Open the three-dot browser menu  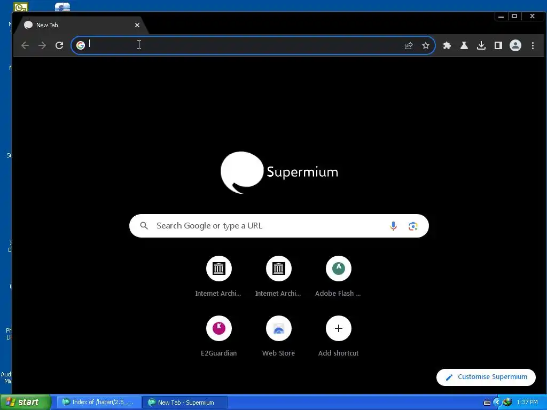pyautogui.click(x=533, y=45)
